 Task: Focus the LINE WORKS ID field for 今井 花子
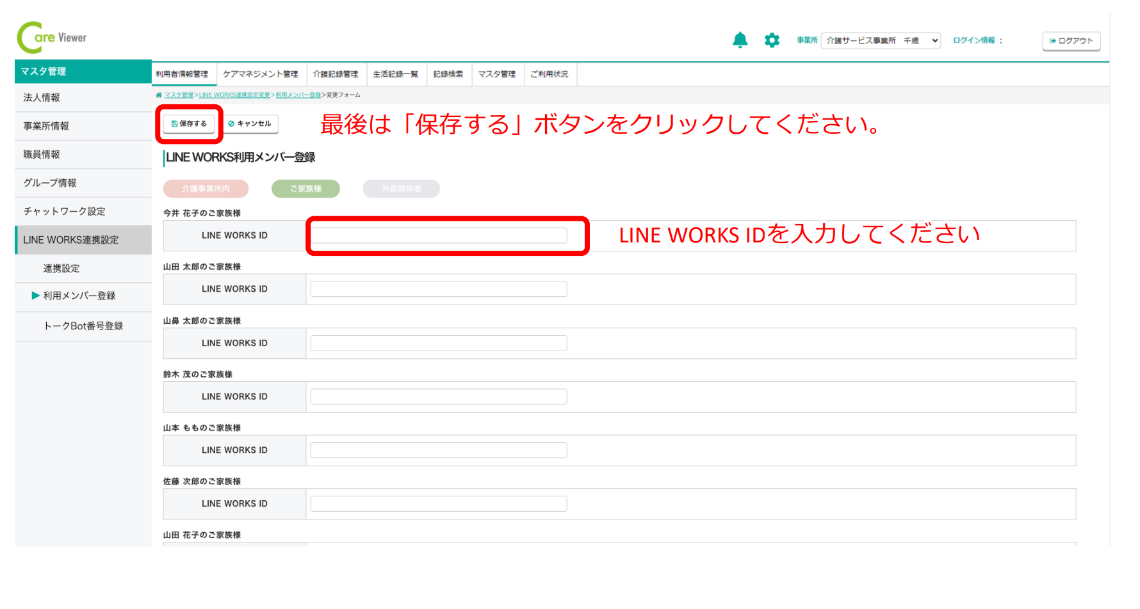point(439,235)
